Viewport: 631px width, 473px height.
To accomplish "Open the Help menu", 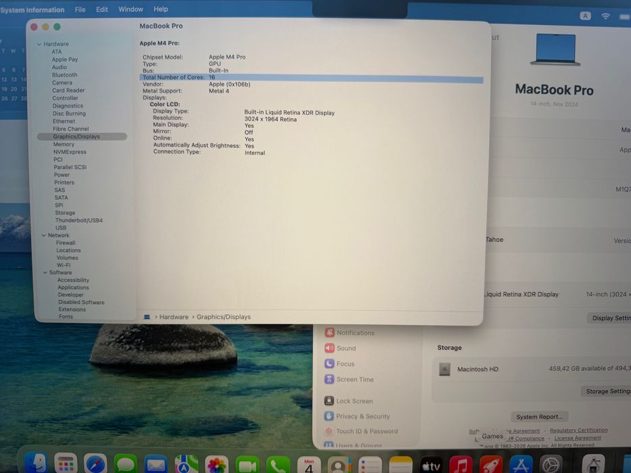I will [160, 9].
